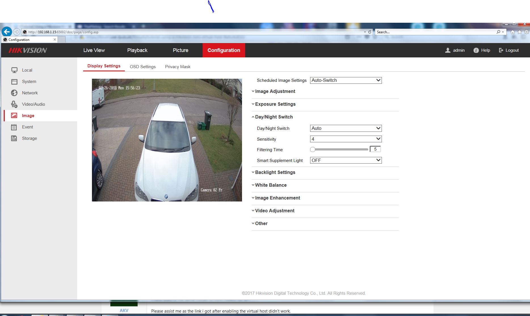The width and height of the screenshot is (530, 316).
Task: Refresh the page with reload icon
Action: 369,32
